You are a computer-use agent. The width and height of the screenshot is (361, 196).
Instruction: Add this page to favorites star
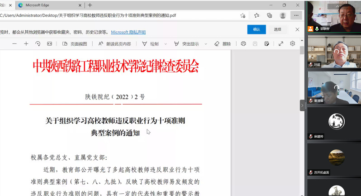(x=243, y=15)
